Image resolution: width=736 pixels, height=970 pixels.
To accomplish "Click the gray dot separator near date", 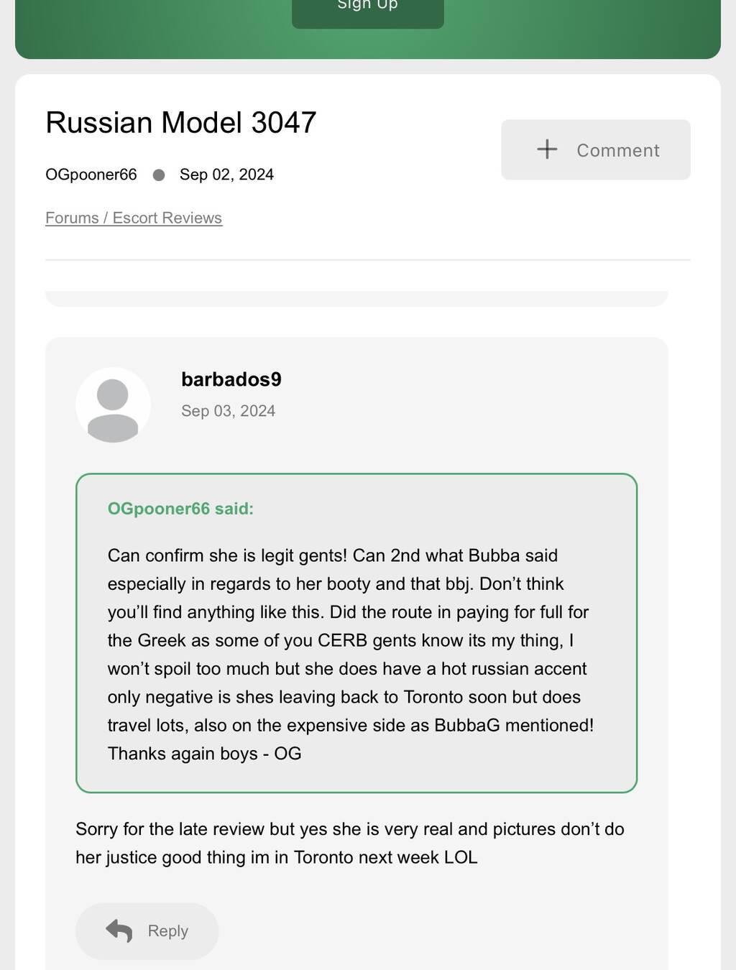I will click(159, 175).
